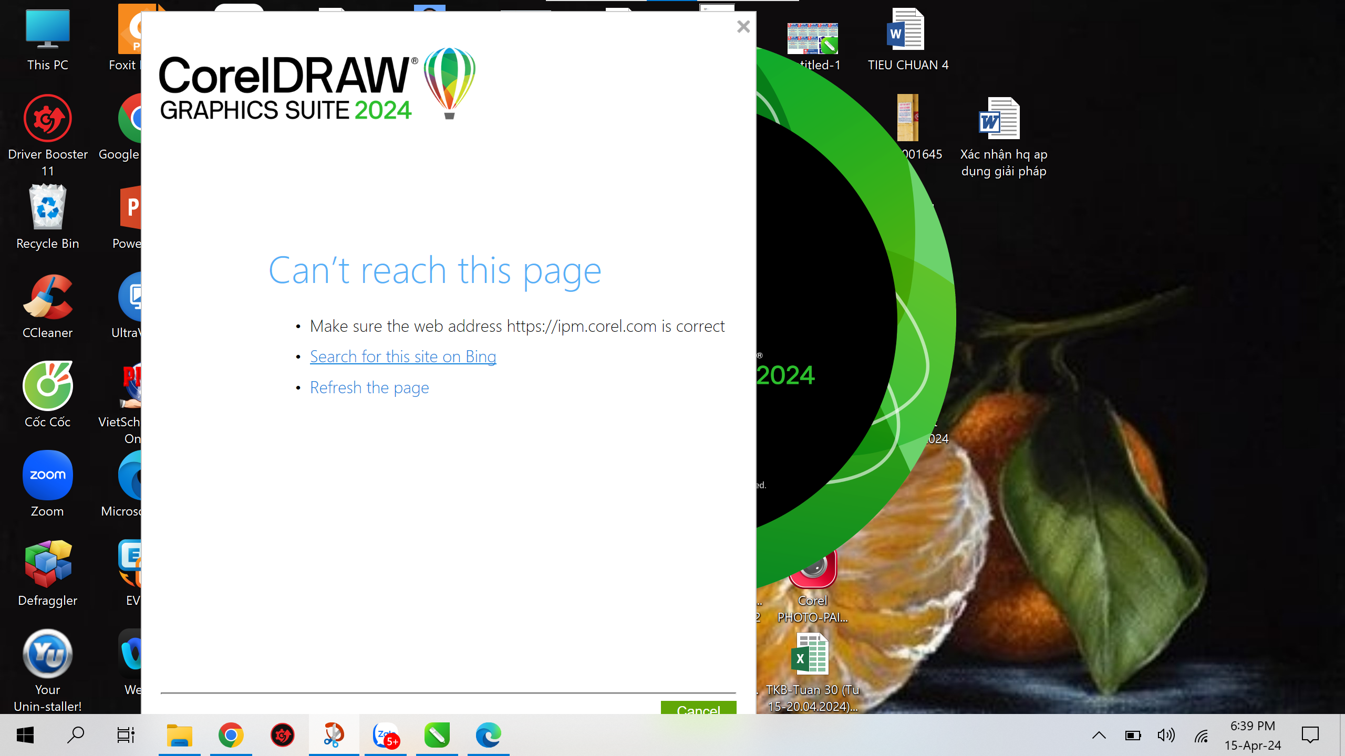Open File Explorer from taskbar
1345x756 pixels.
[180, 735]
